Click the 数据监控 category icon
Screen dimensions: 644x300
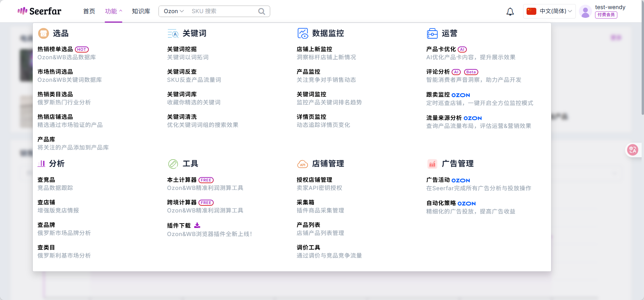point(303,33)
